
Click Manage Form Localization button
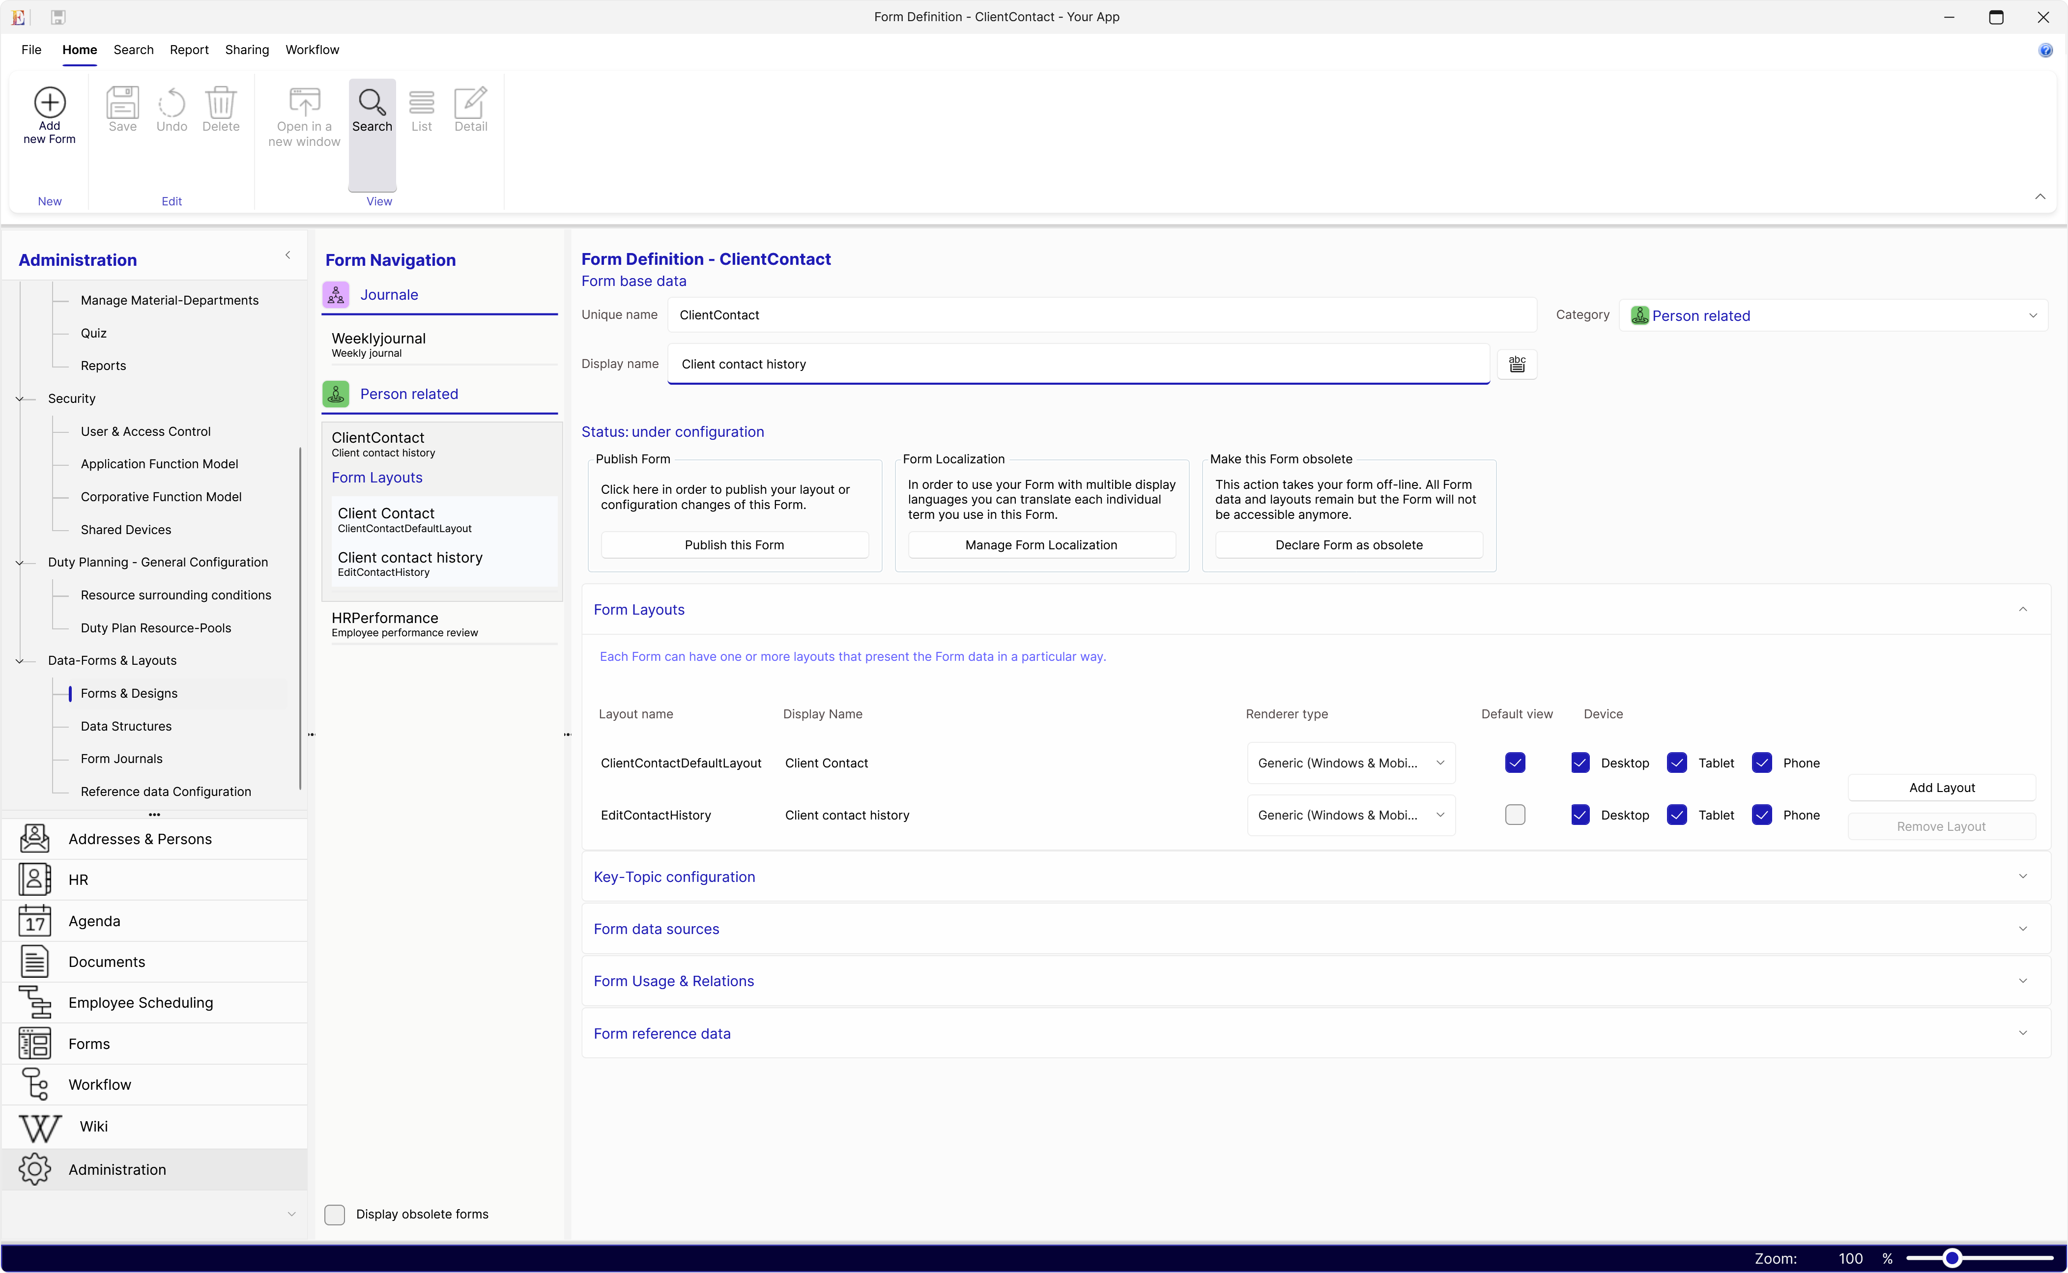[1041, 545]
